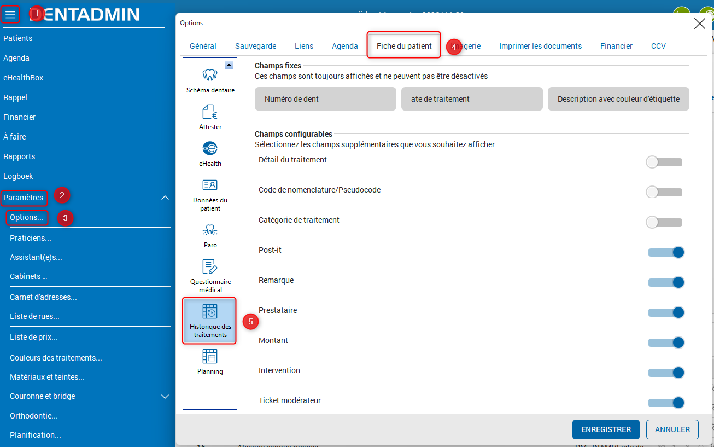Open Assistant(e)s... settings entry
Viewport: 714px width, 447px height.
[x=36, y=257]
